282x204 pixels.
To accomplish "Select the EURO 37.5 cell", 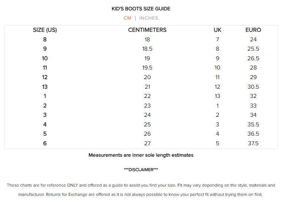I will click(x=253, y=143).
